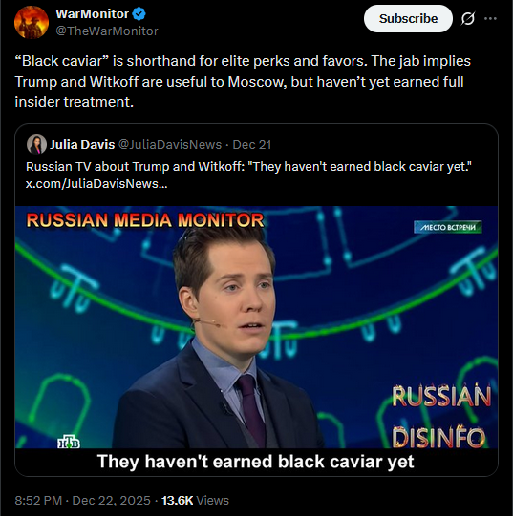Click the RUSSIAN DISINFO watermark on video
Image resolution: width=513 pixels, height=516 pixels.
pos(440,416)
